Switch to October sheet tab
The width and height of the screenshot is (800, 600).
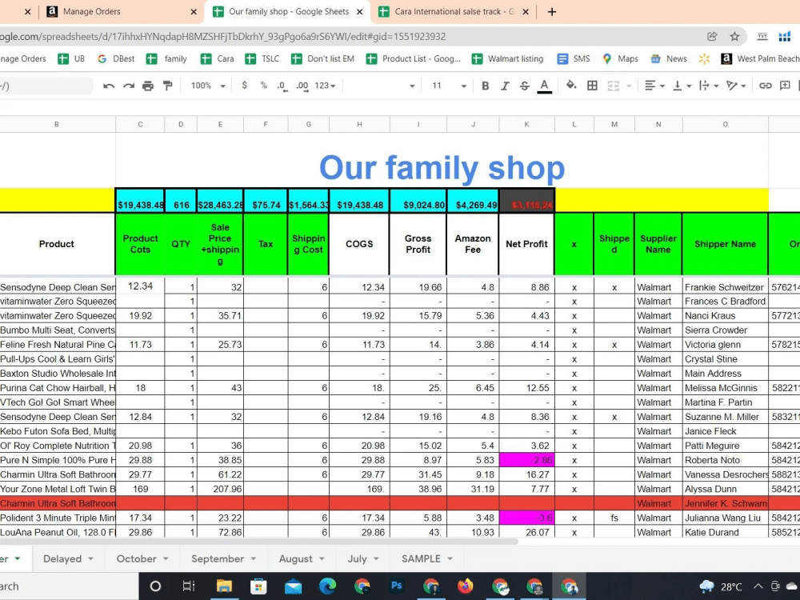[x=136, y=558]
